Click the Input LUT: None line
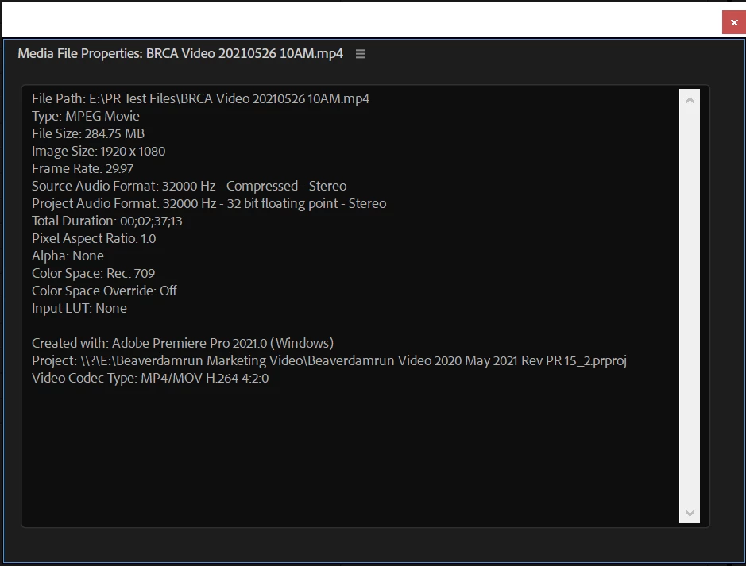Viewport: 746px width, 566px height. coord(79,309)
